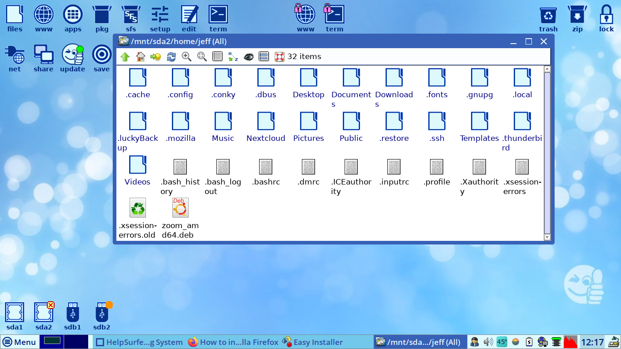Image resolution: width=621 pixels, height=349 pixels.
Task: Change the A-Z sort order
Action: click(x=233, y=56)
